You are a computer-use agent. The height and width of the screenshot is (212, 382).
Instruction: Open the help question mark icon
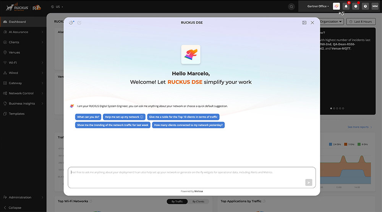pos(365,6)
